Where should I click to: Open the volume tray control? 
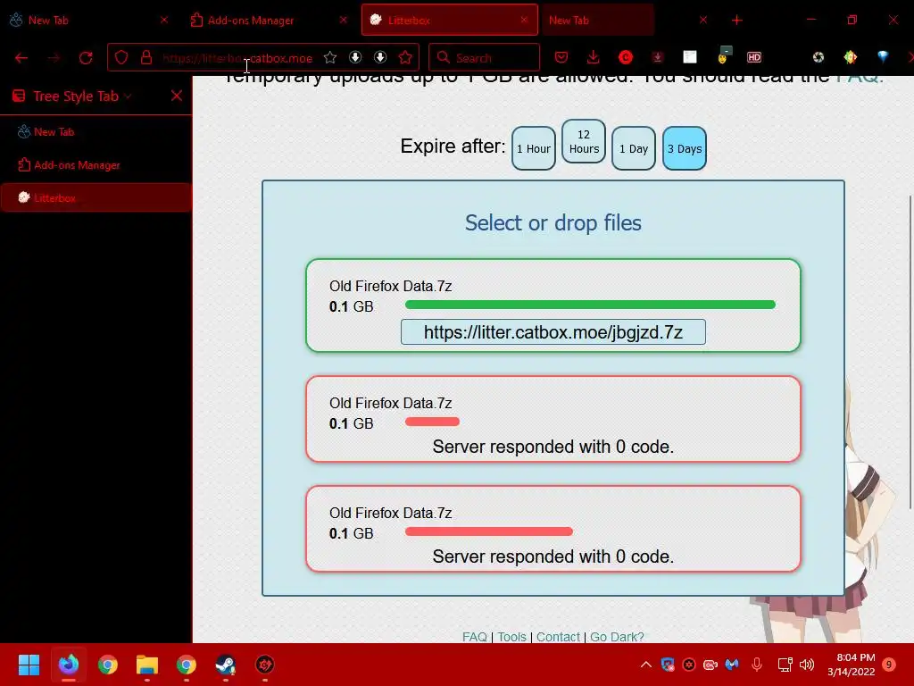(807, 664)
